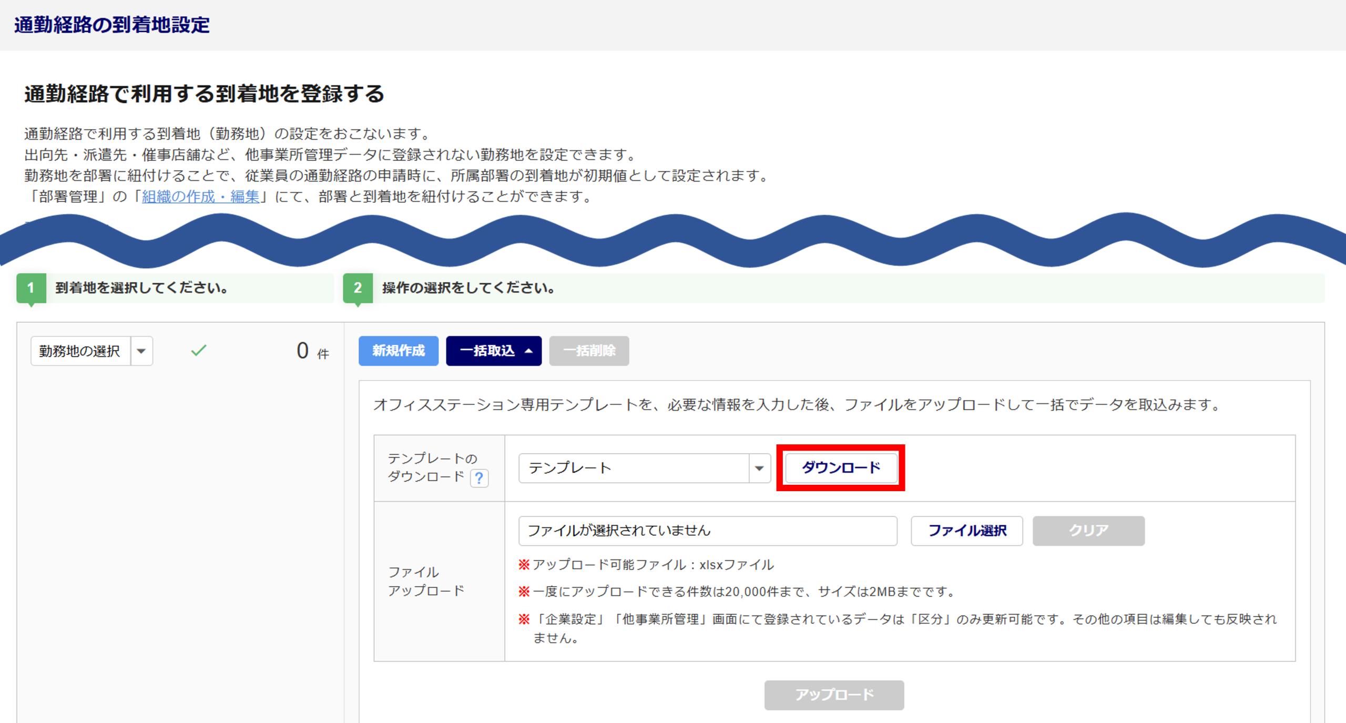Expand the テンプレート dropdown arrow
The height and width of the screenshot is (723, 1346).
pos(759,468)
